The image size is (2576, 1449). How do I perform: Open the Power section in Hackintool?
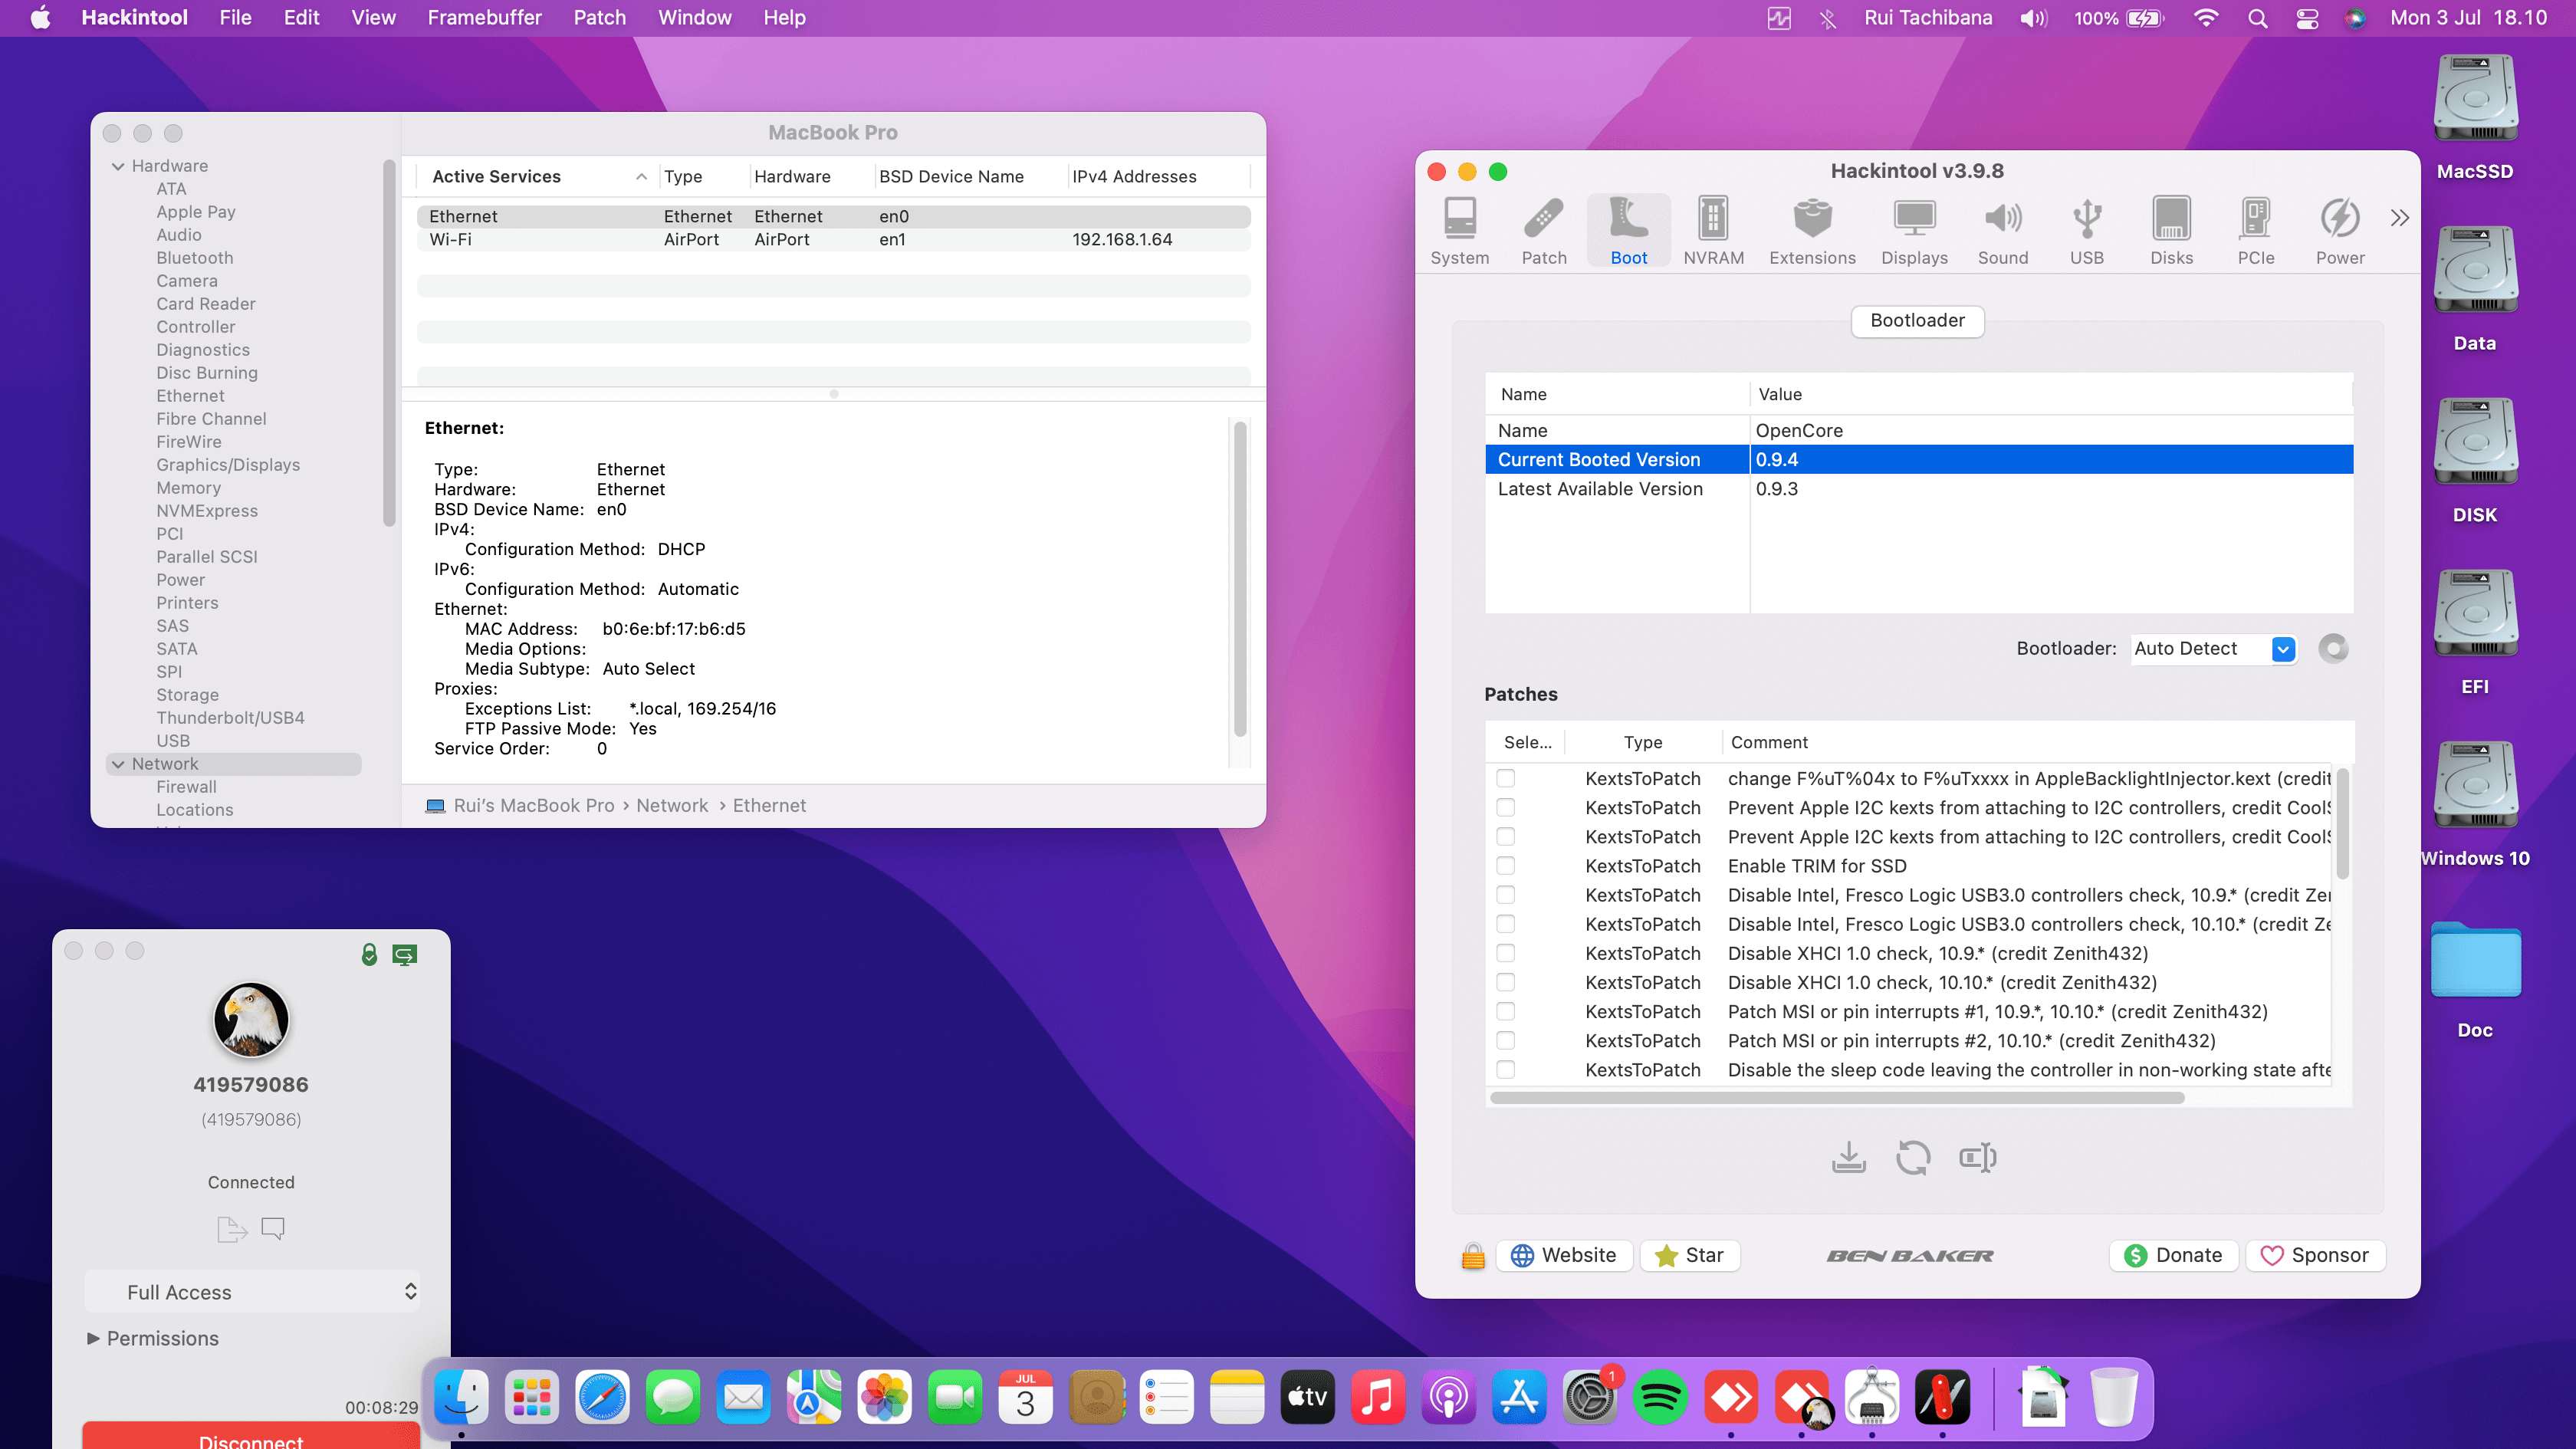click(2340, 230)
